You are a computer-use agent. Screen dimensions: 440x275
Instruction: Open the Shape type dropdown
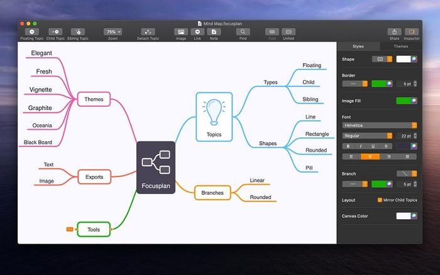click(x=382, y=59)
